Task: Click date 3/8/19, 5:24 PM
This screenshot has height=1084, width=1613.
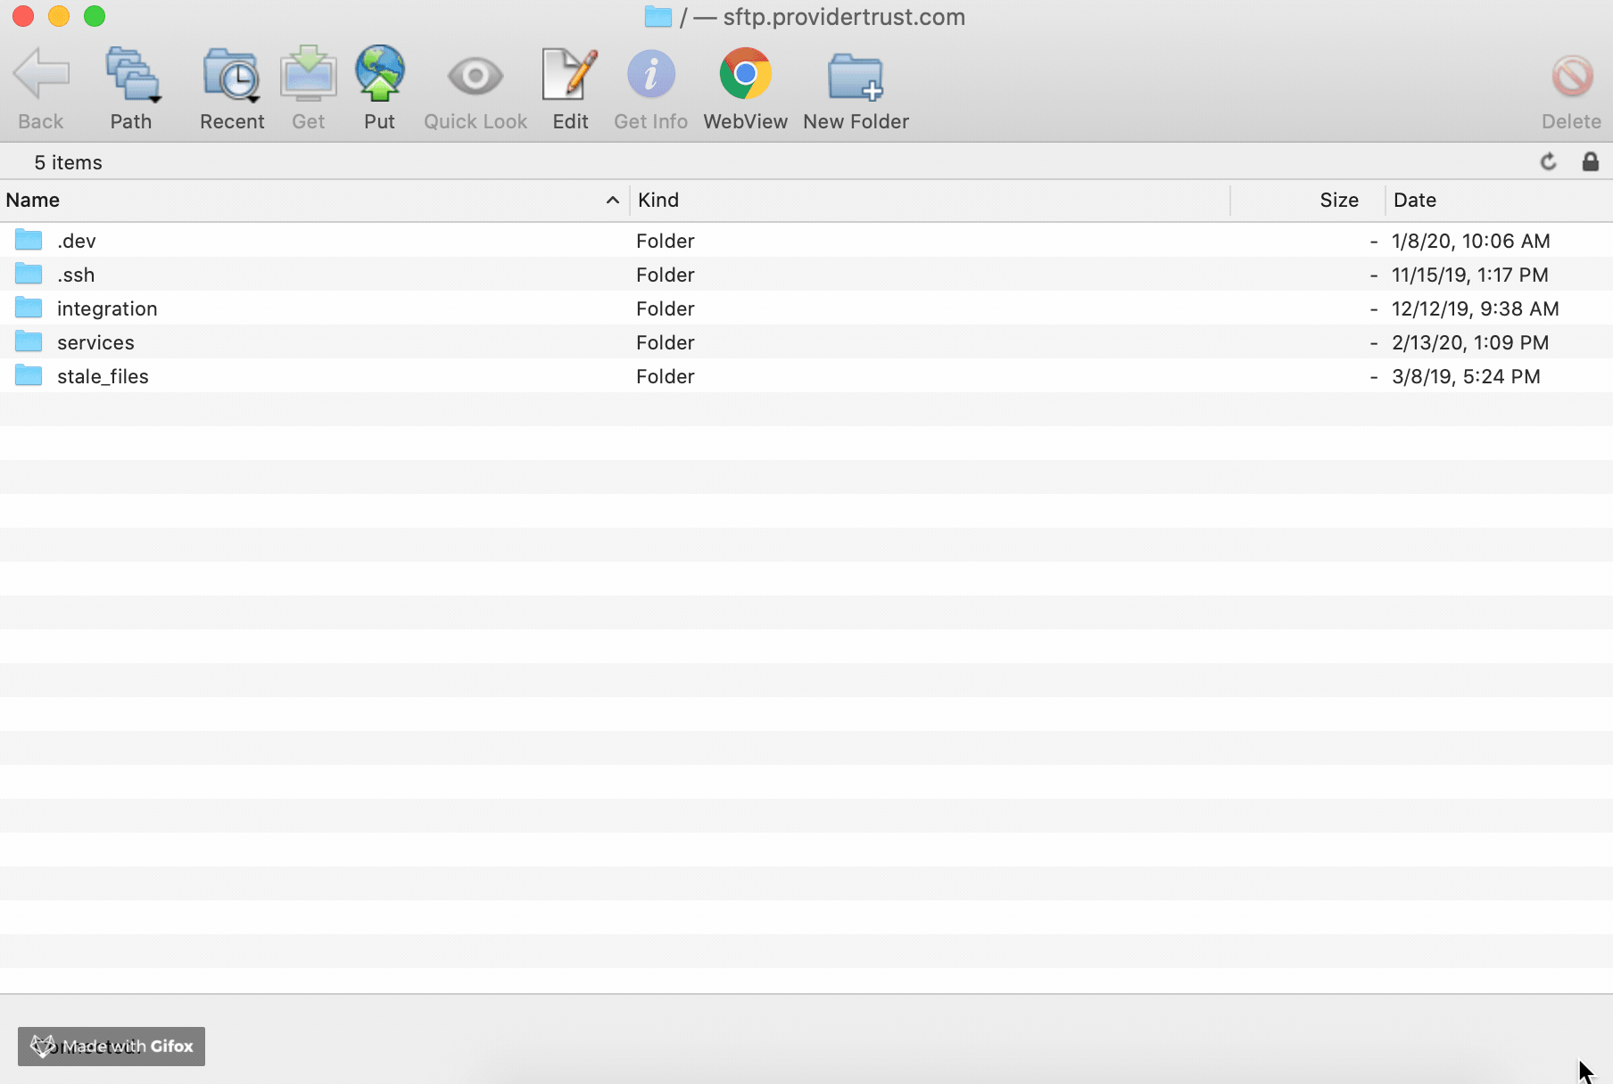Action: [x=1466, y=376]
